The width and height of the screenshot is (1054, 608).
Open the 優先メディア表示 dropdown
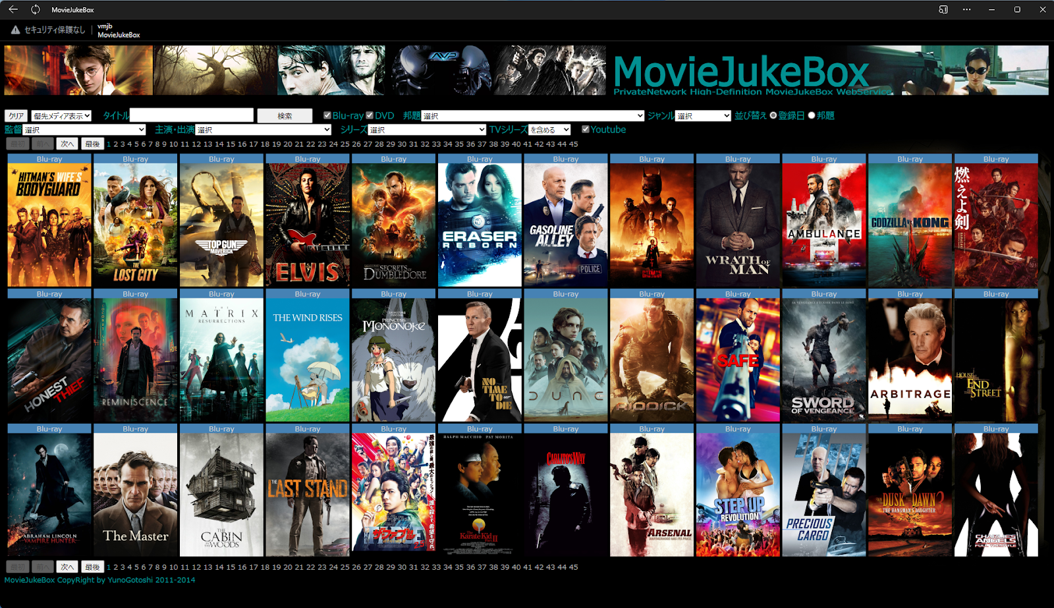[61, 116]
